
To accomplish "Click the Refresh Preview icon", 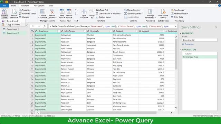I will point(14,11).
